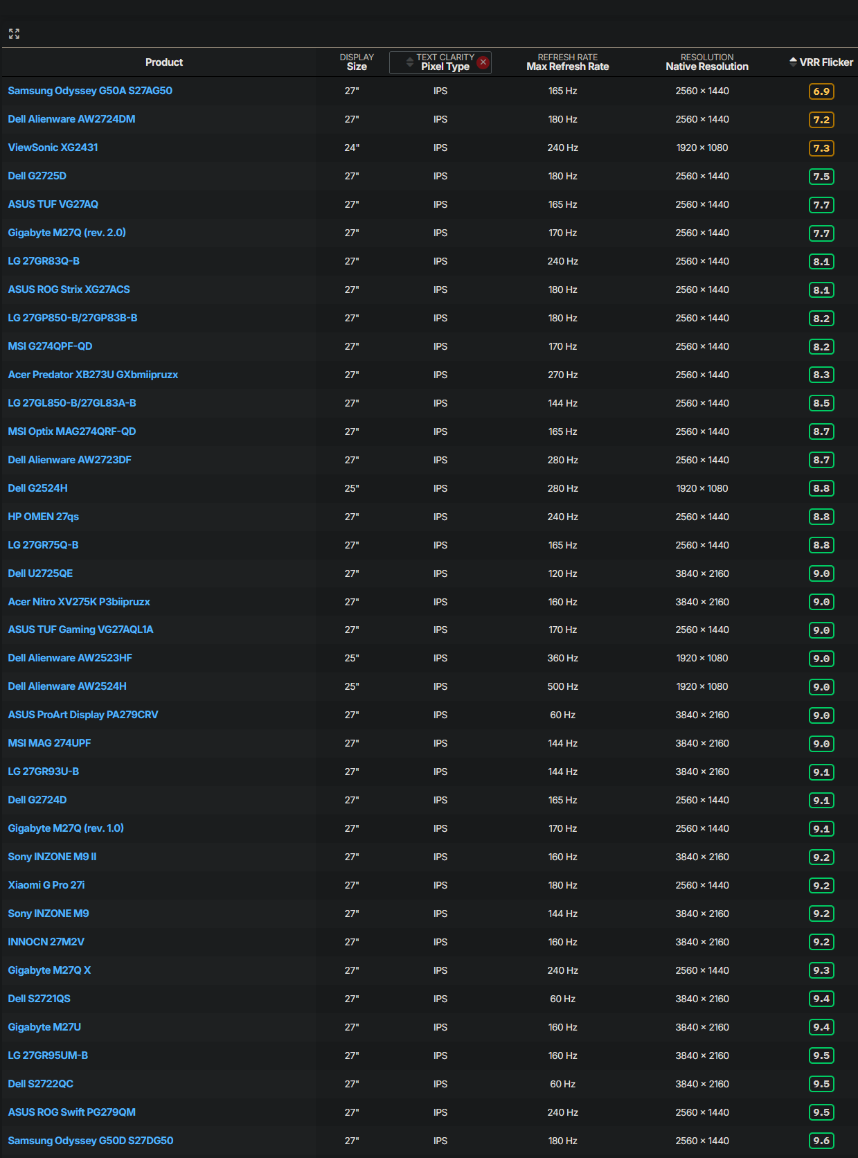Sort by Pixel Type using sort arrows
858x1158 pixels.
(410, 62)
